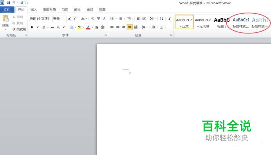Apply the 正文 (Normal) style
The image size is (271, 155).
(x=184, y=22)
